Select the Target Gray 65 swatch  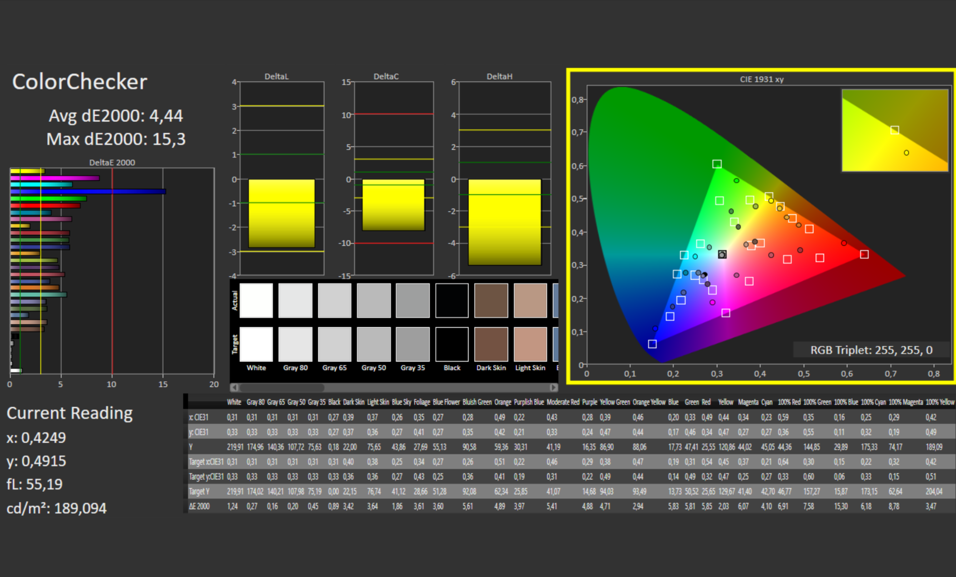[334, 344]
